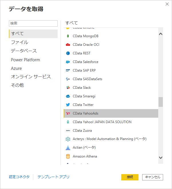This screenshot has width=172, height=189.
Task: Click the Salesforce cloud icon
Action: (x=68, y=62)
